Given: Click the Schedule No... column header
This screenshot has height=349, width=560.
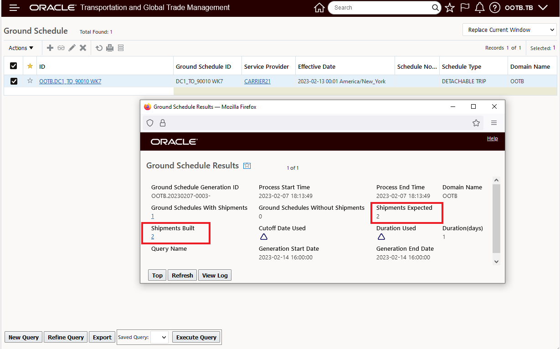Looking at the screenshot, I should 417,66.
